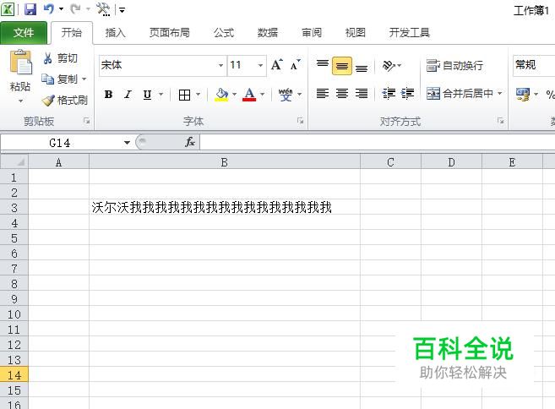The width and height of the screenshot is (555, 409).
Task: Click the decrease font size icon
Action: (x=295, y=65)
